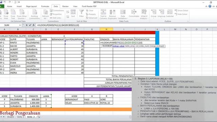Open Advanced filter options
The width and height of the screenshot is (217, 122).
(92, 18)
